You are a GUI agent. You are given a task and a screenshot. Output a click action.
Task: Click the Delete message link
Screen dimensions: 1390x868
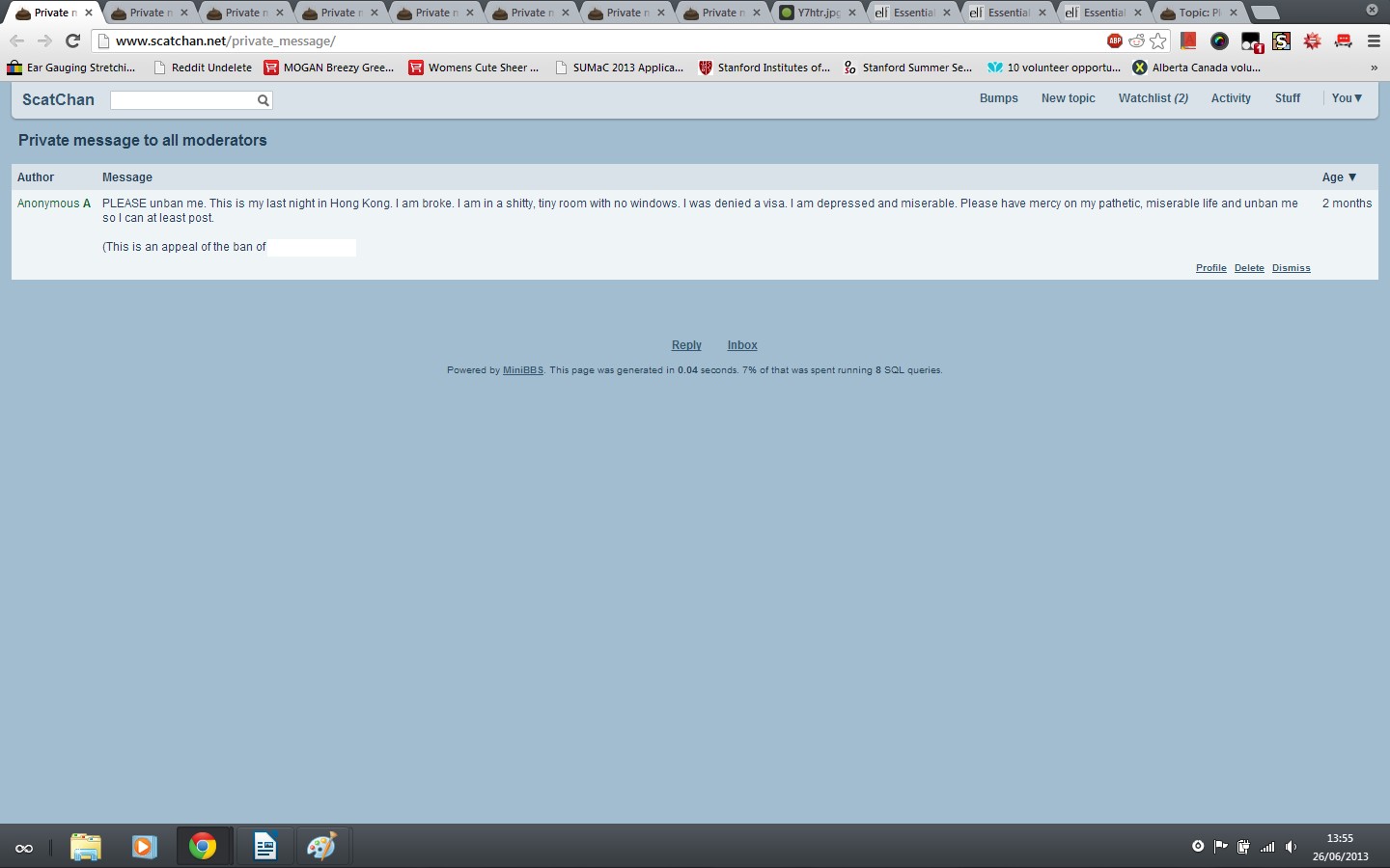point(1249,268)
